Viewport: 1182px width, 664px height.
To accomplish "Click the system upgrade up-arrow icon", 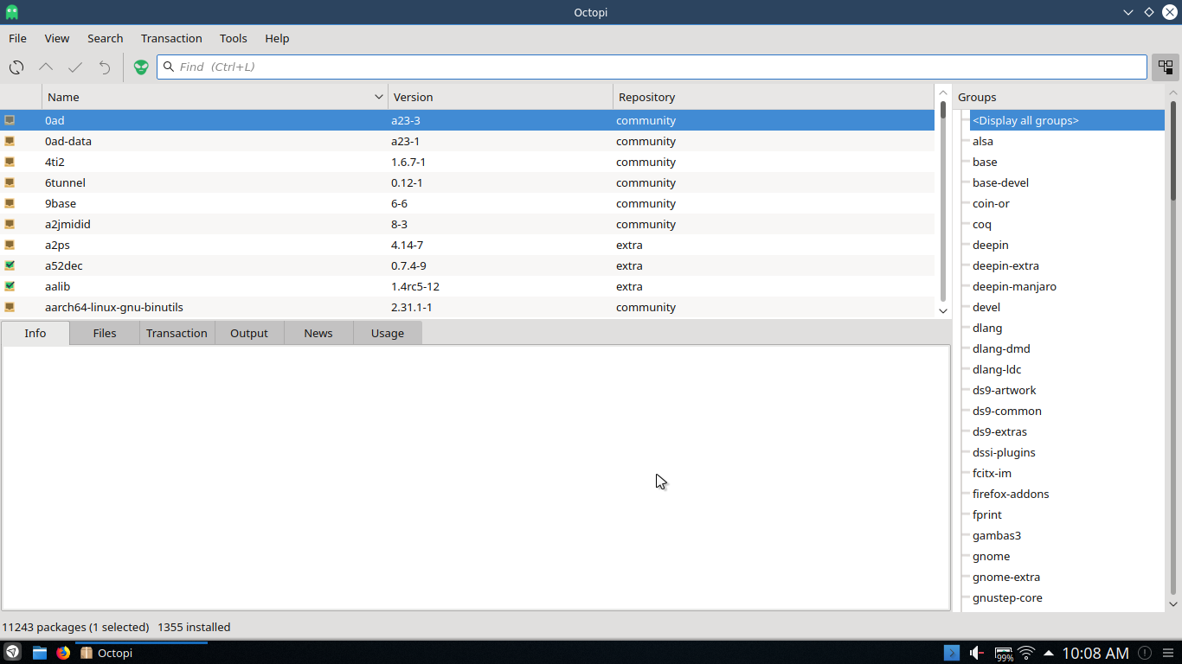I will [x=46, y=67].
